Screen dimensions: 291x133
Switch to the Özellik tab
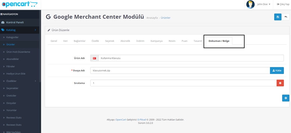(x=95, y=41)
